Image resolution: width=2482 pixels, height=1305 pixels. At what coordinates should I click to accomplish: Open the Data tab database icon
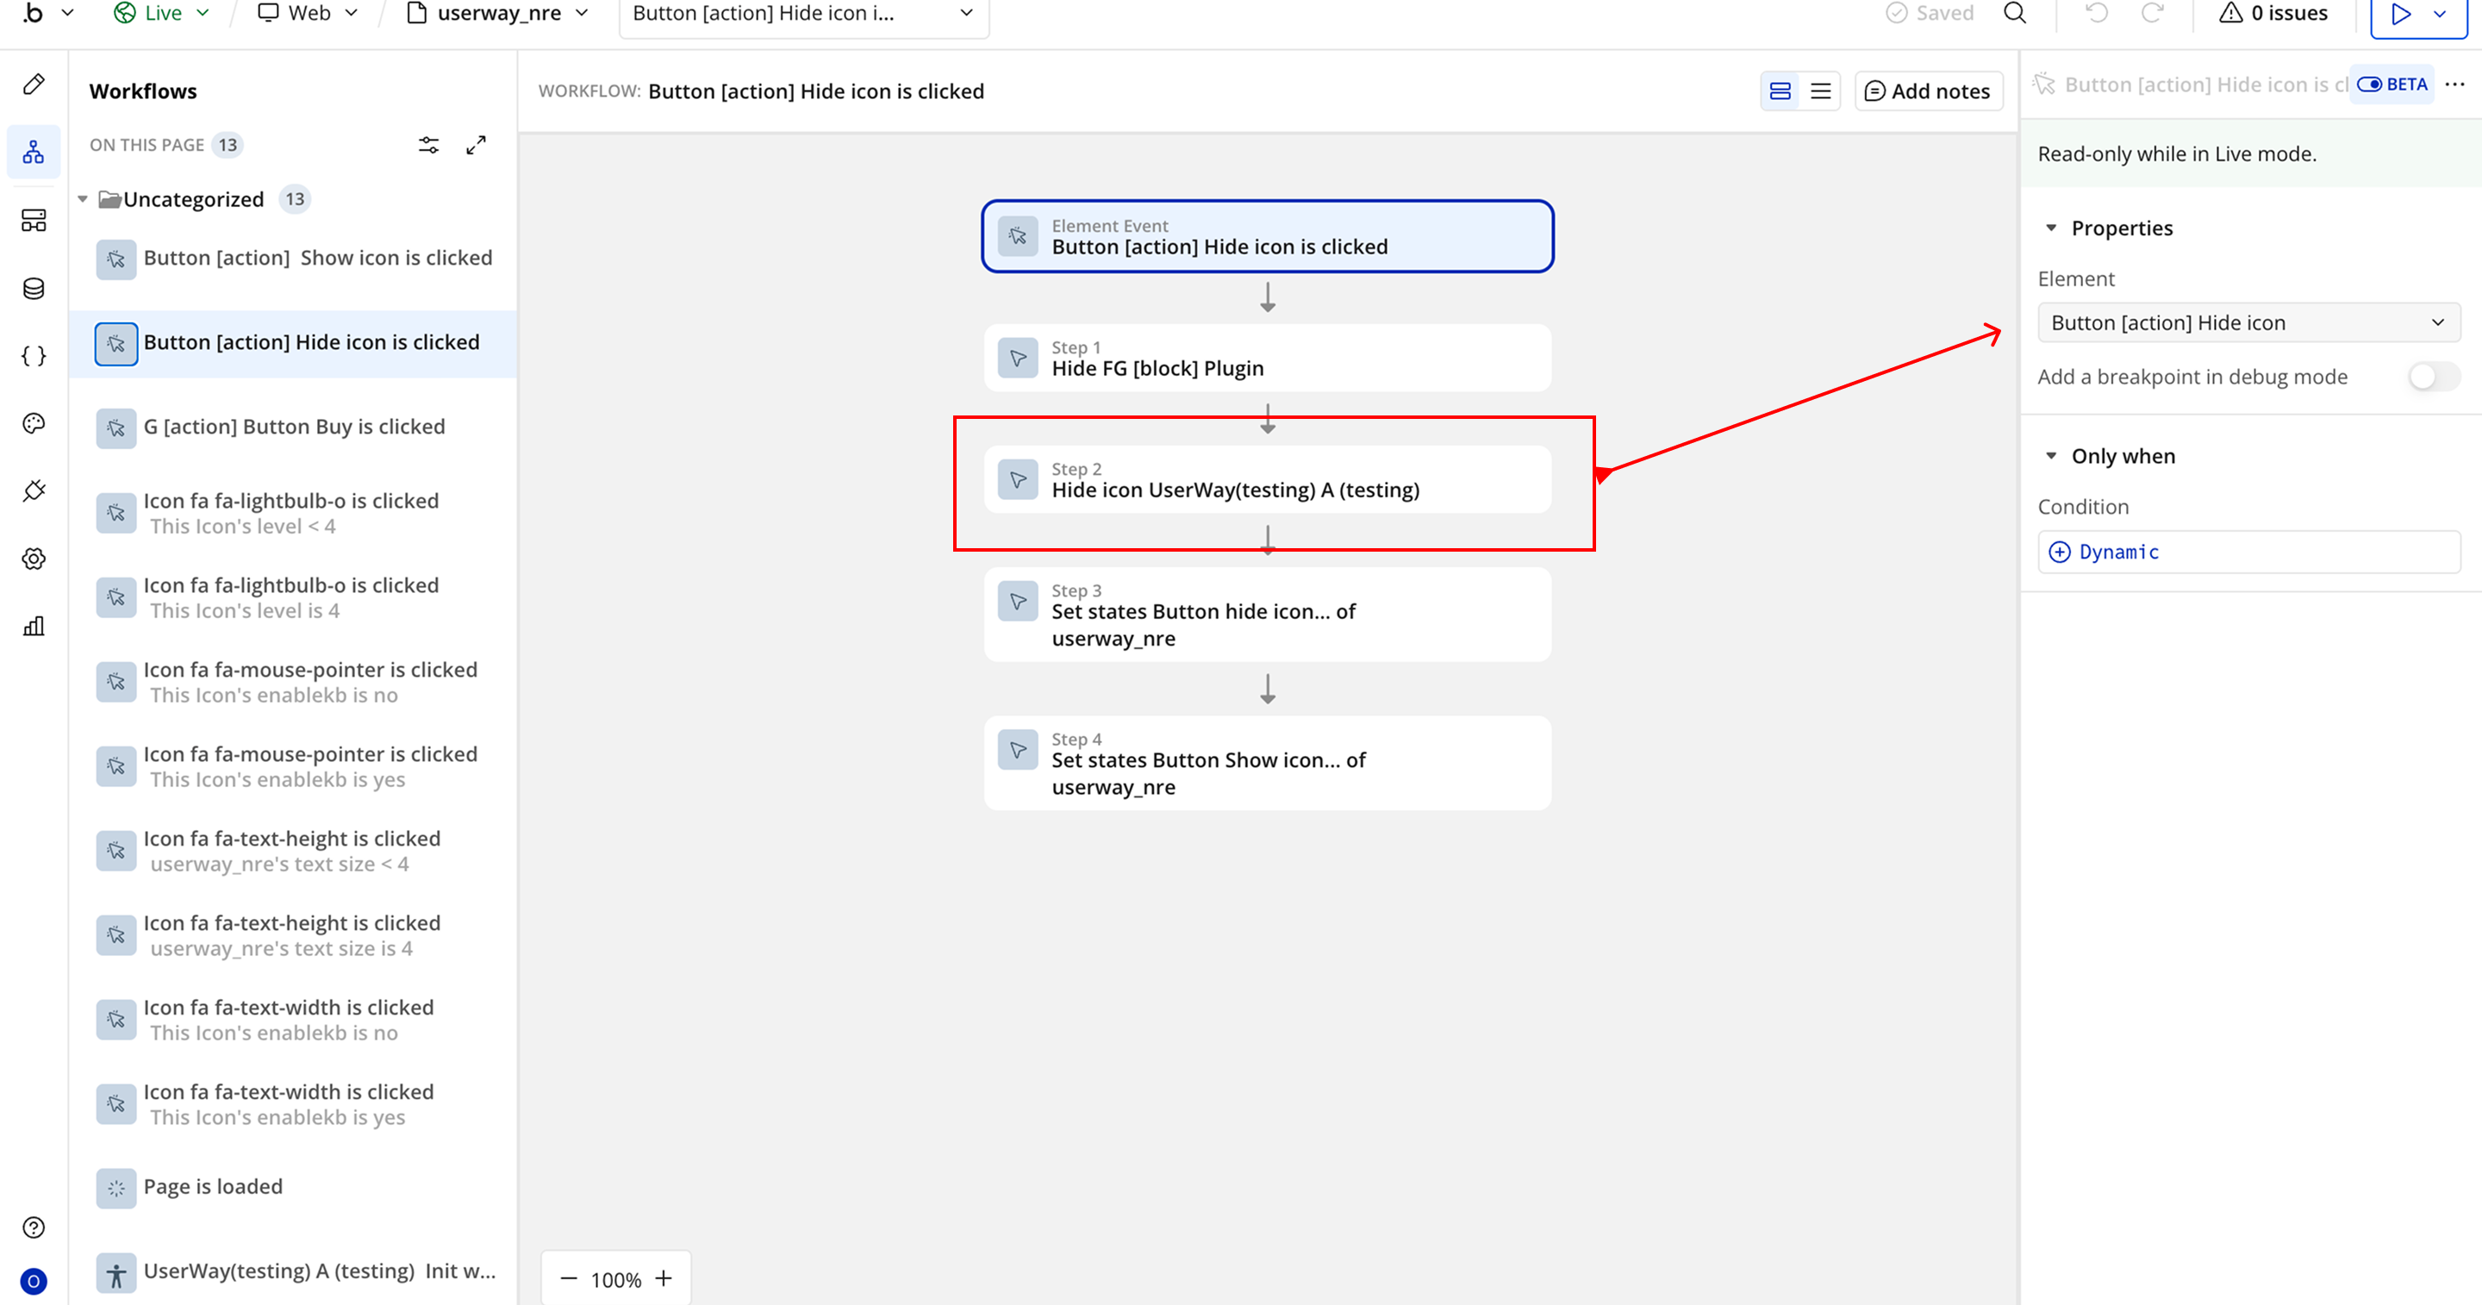pyautogui.click(x=34, y=288)
